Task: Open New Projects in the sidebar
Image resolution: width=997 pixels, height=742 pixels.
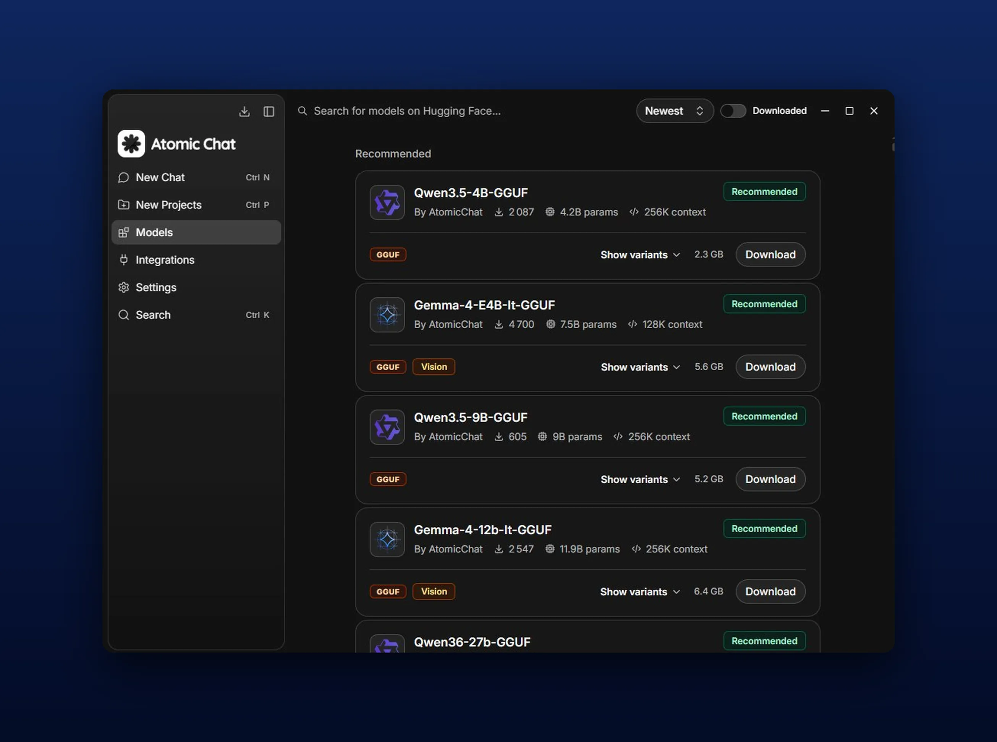Action: click(196, 205)
